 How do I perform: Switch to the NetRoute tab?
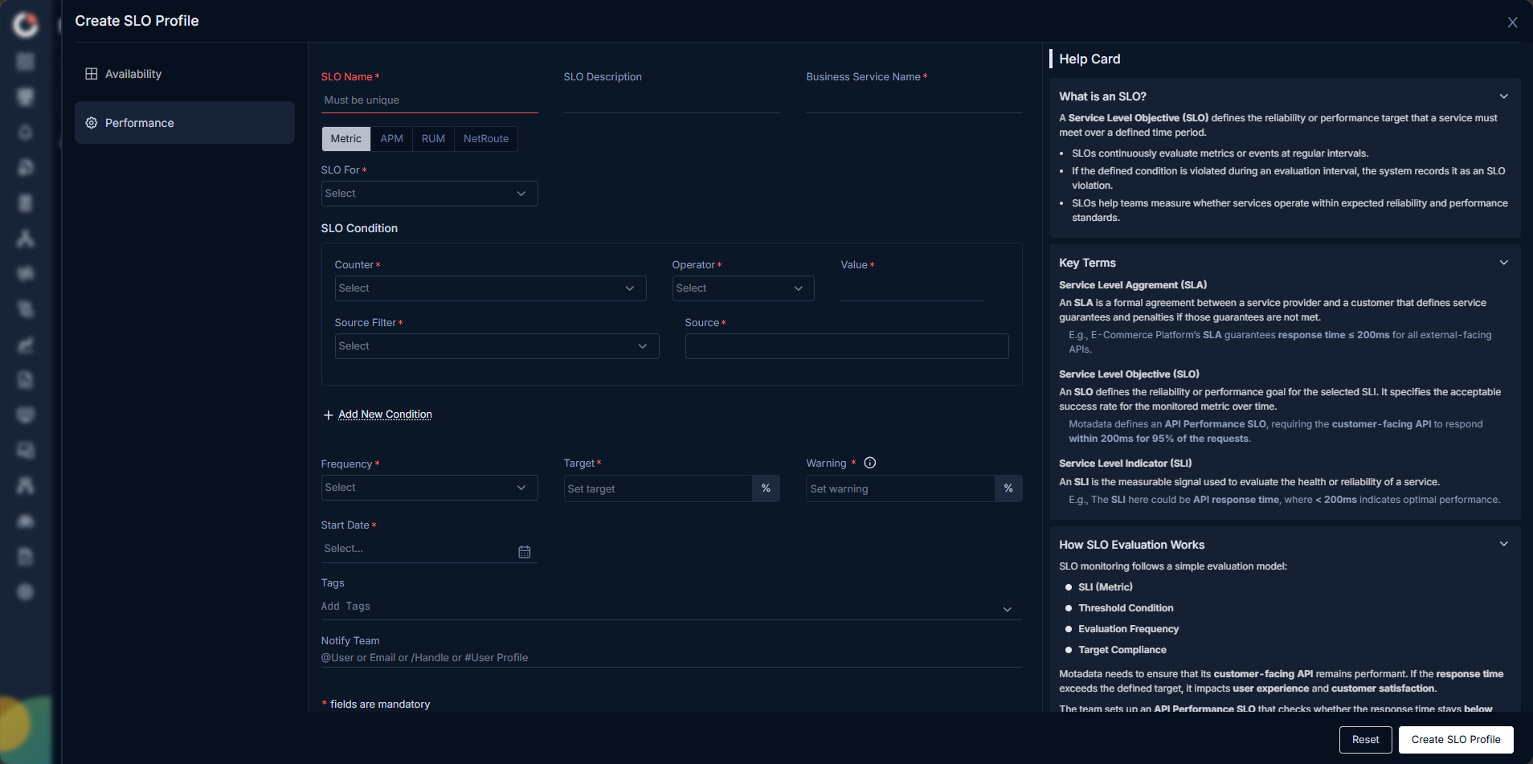click(486, 139)
